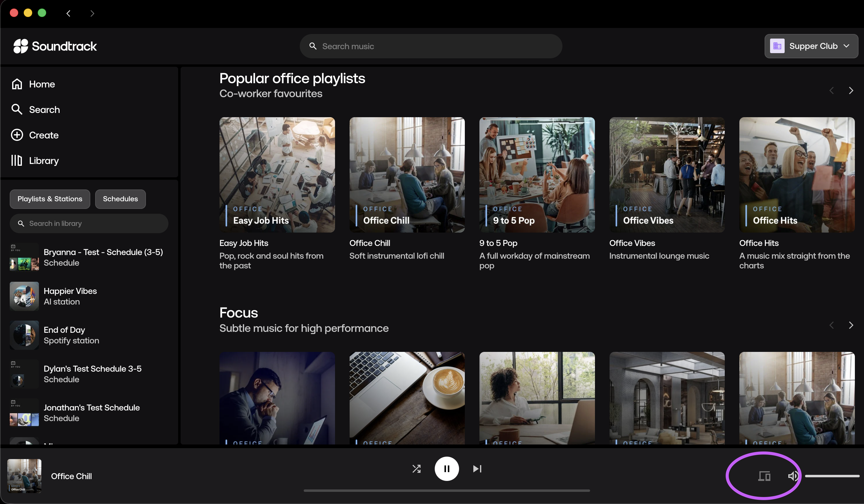Navigate back with the left chevron

tap(68, 13)
